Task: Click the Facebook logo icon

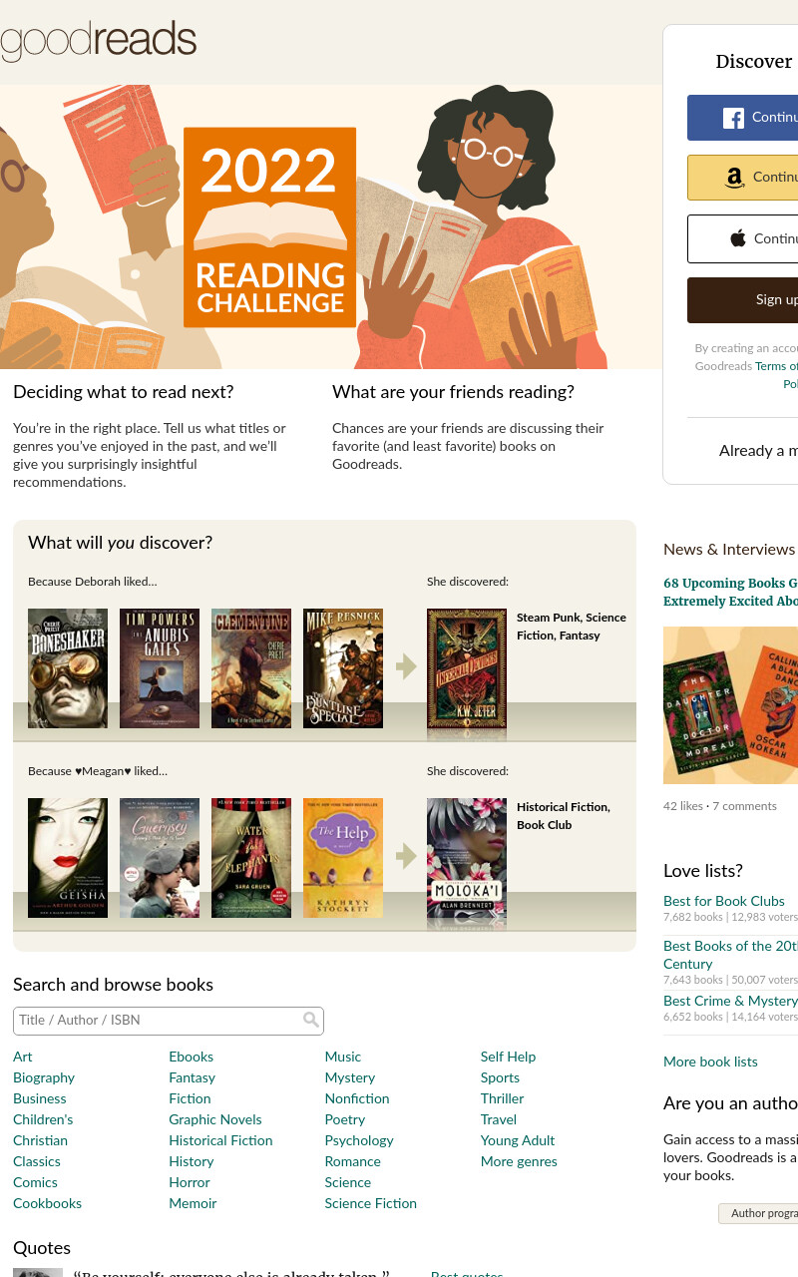Action: tap(734, 118)
